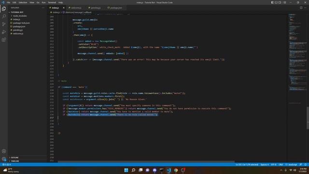Toggle primary side bar visibility
Image resolution: width=309 pixels, height=174 pixels.
tap(272, 2)
